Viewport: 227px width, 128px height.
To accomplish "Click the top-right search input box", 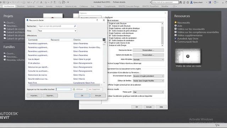I will [165, 2].
